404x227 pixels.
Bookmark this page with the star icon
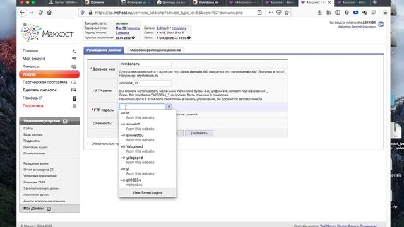pos(287,13)
